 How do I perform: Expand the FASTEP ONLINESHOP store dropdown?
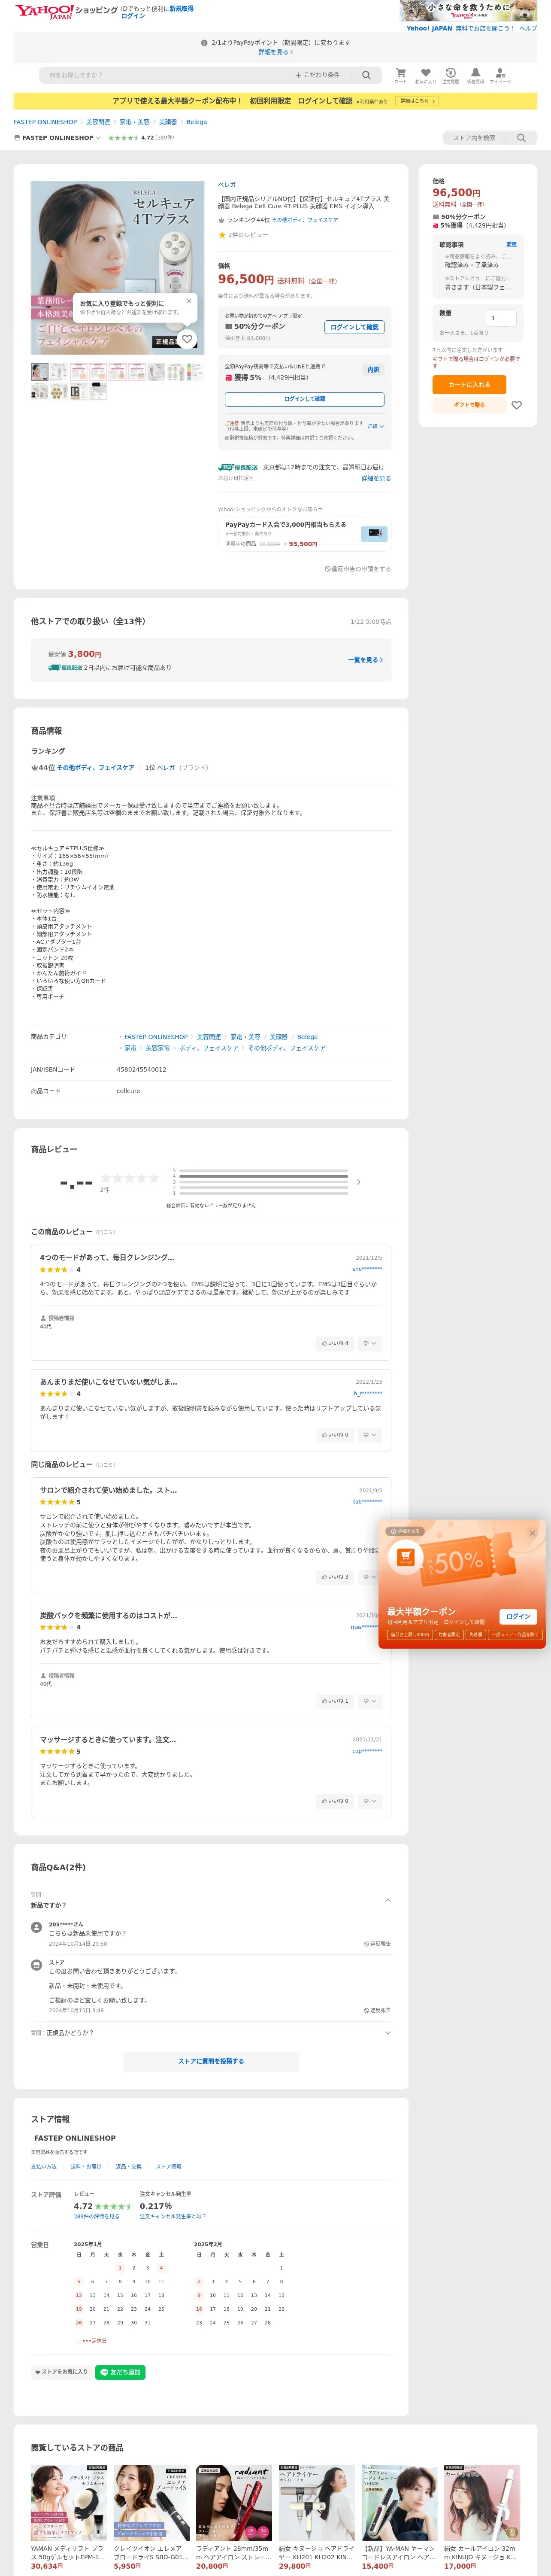pyautogui.click(x=98, y=138)
